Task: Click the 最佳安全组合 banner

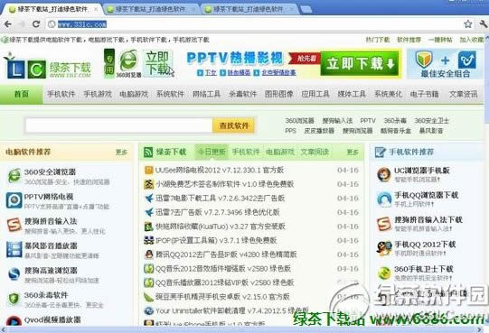Action: point(445,64)
